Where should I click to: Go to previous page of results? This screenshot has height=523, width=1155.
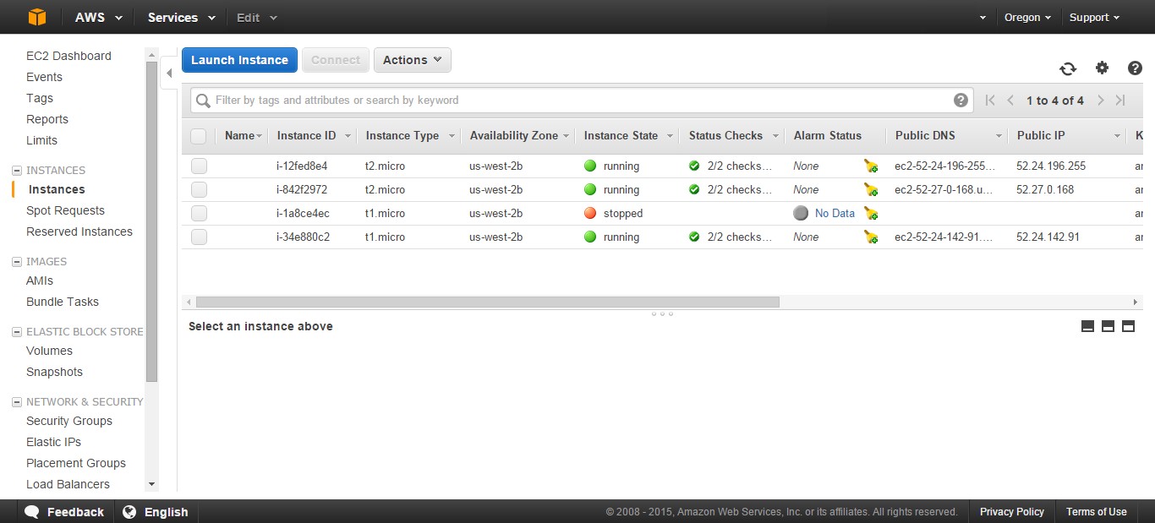tap(1010, 101)
